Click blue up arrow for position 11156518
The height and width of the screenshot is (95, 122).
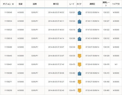80,39
